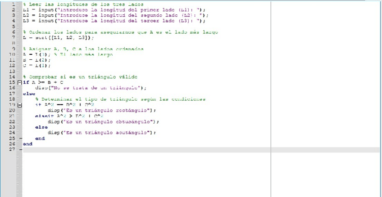The width and height of the screenshot is (382, 197).
Task: Click the 'A = L(3);' assignment
Action: pyautogui.click(x=36, y=54)
